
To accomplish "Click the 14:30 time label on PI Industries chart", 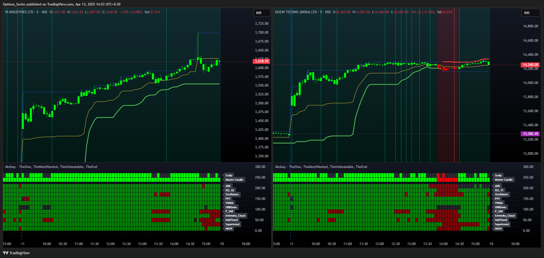I will tap(190, 244).
